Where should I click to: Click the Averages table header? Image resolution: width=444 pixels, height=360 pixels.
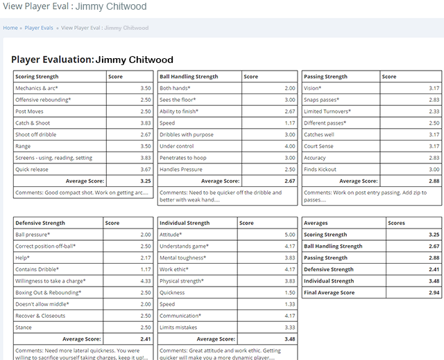point(317,223)
